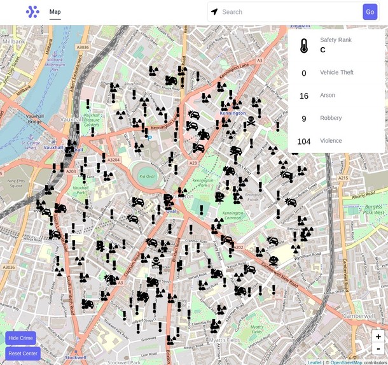Select radiation marker near Wyndham Road
388x365 pixels.
pos(296,248)
